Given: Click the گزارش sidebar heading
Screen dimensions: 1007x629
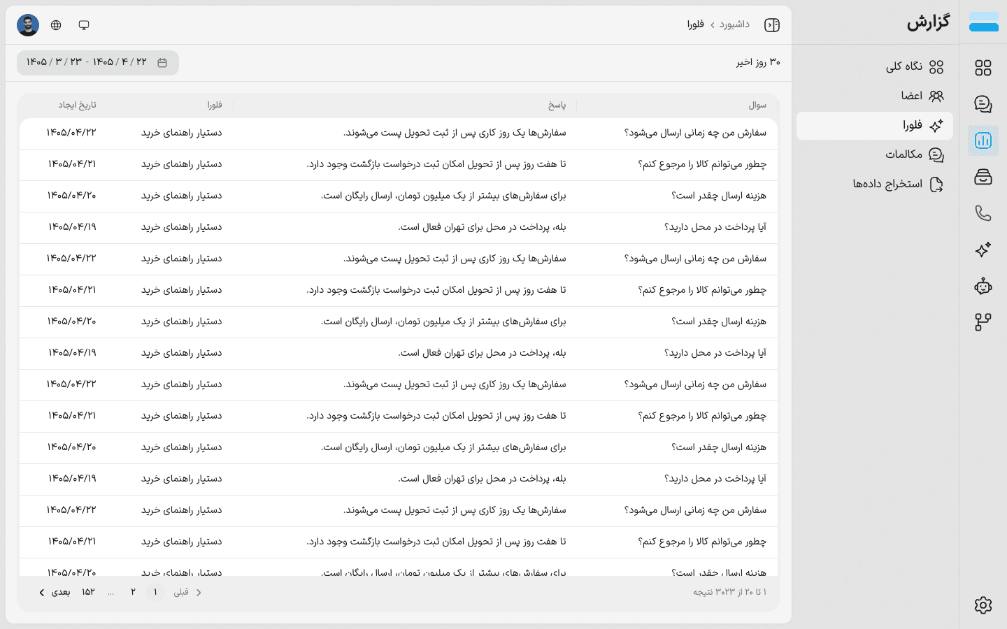Looking at the screenshot, I should pos(929,22).
